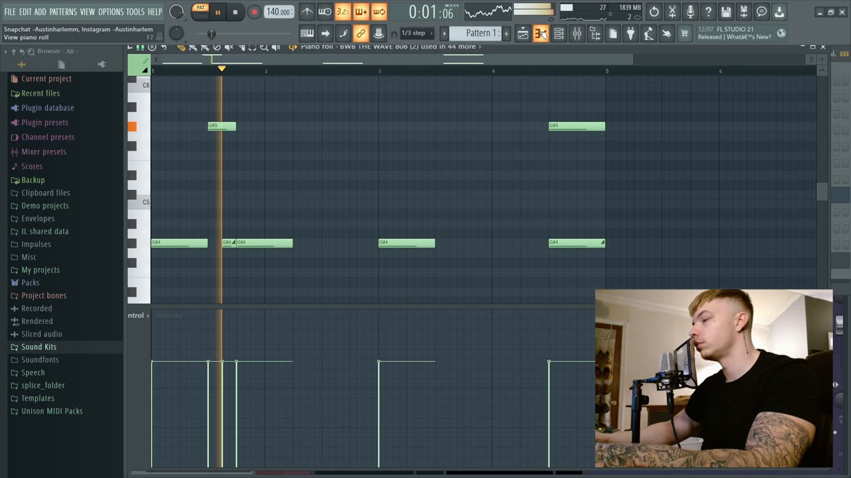
Task: Stop playback
Action: (x=235, y=12)
